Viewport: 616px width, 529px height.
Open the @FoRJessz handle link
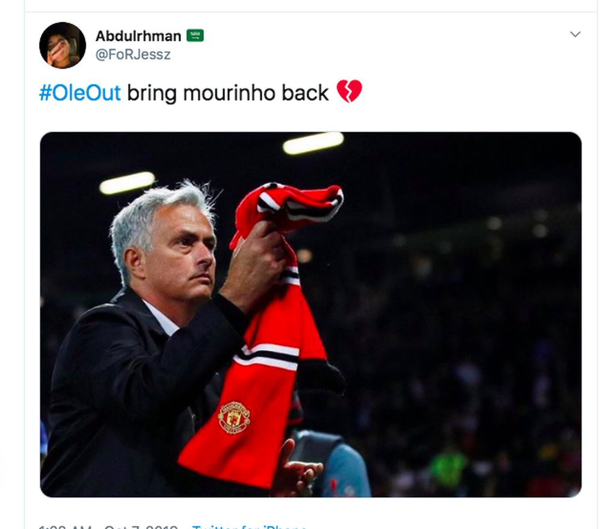(133, 54)
